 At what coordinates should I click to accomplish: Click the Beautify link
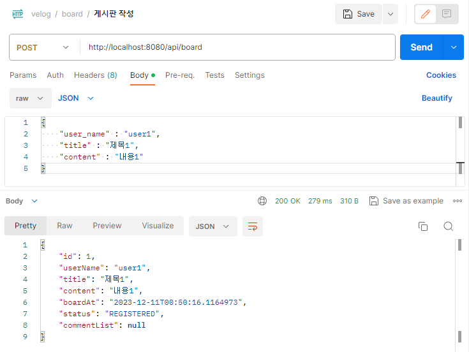pos(436,98)
